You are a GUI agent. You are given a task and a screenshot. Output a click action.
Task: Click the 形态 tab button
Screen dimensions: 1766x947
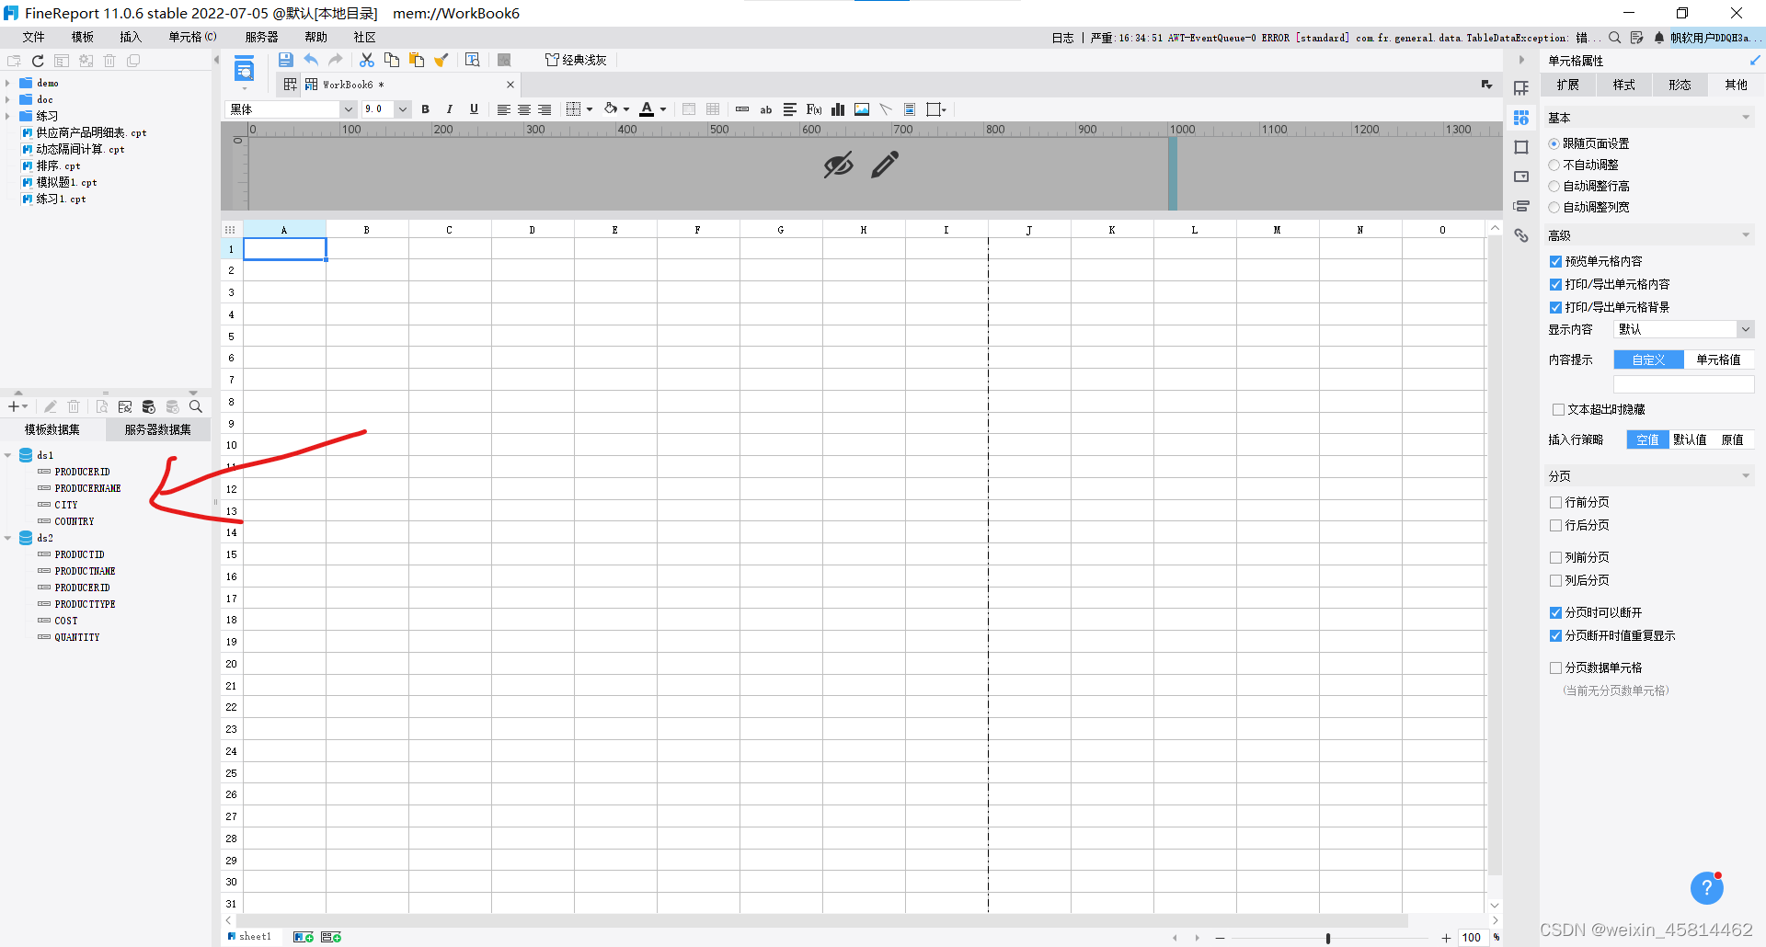click(x=1680, y=85)
